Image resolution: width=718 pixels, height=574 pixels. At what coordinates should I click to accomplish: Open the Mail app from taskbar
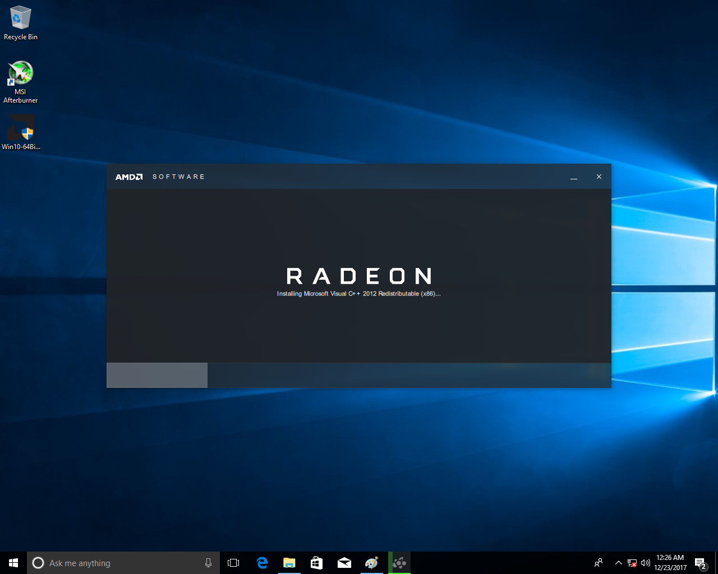click(344, 563)
